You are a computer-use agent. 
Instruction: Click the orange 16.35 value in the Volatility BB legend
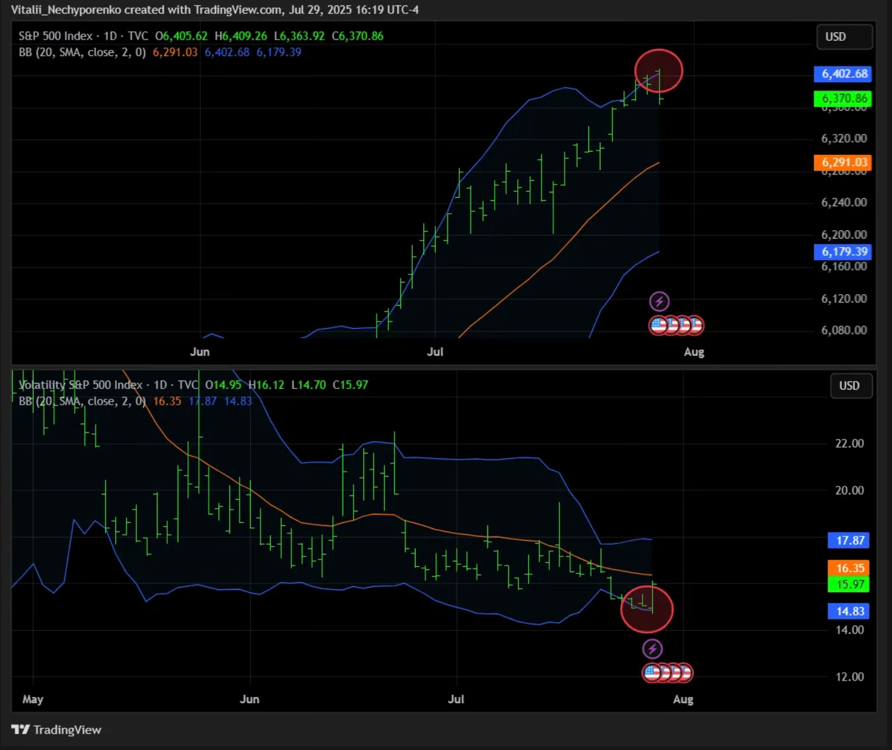click(x=167, y=401)
